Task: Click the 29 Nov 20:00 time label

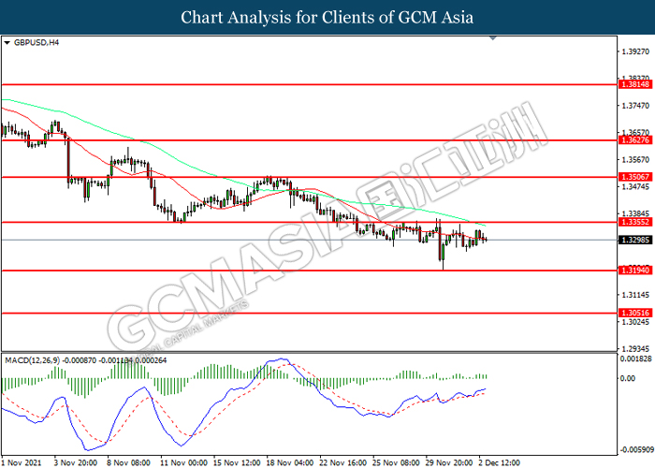Action: pos(448,461)
